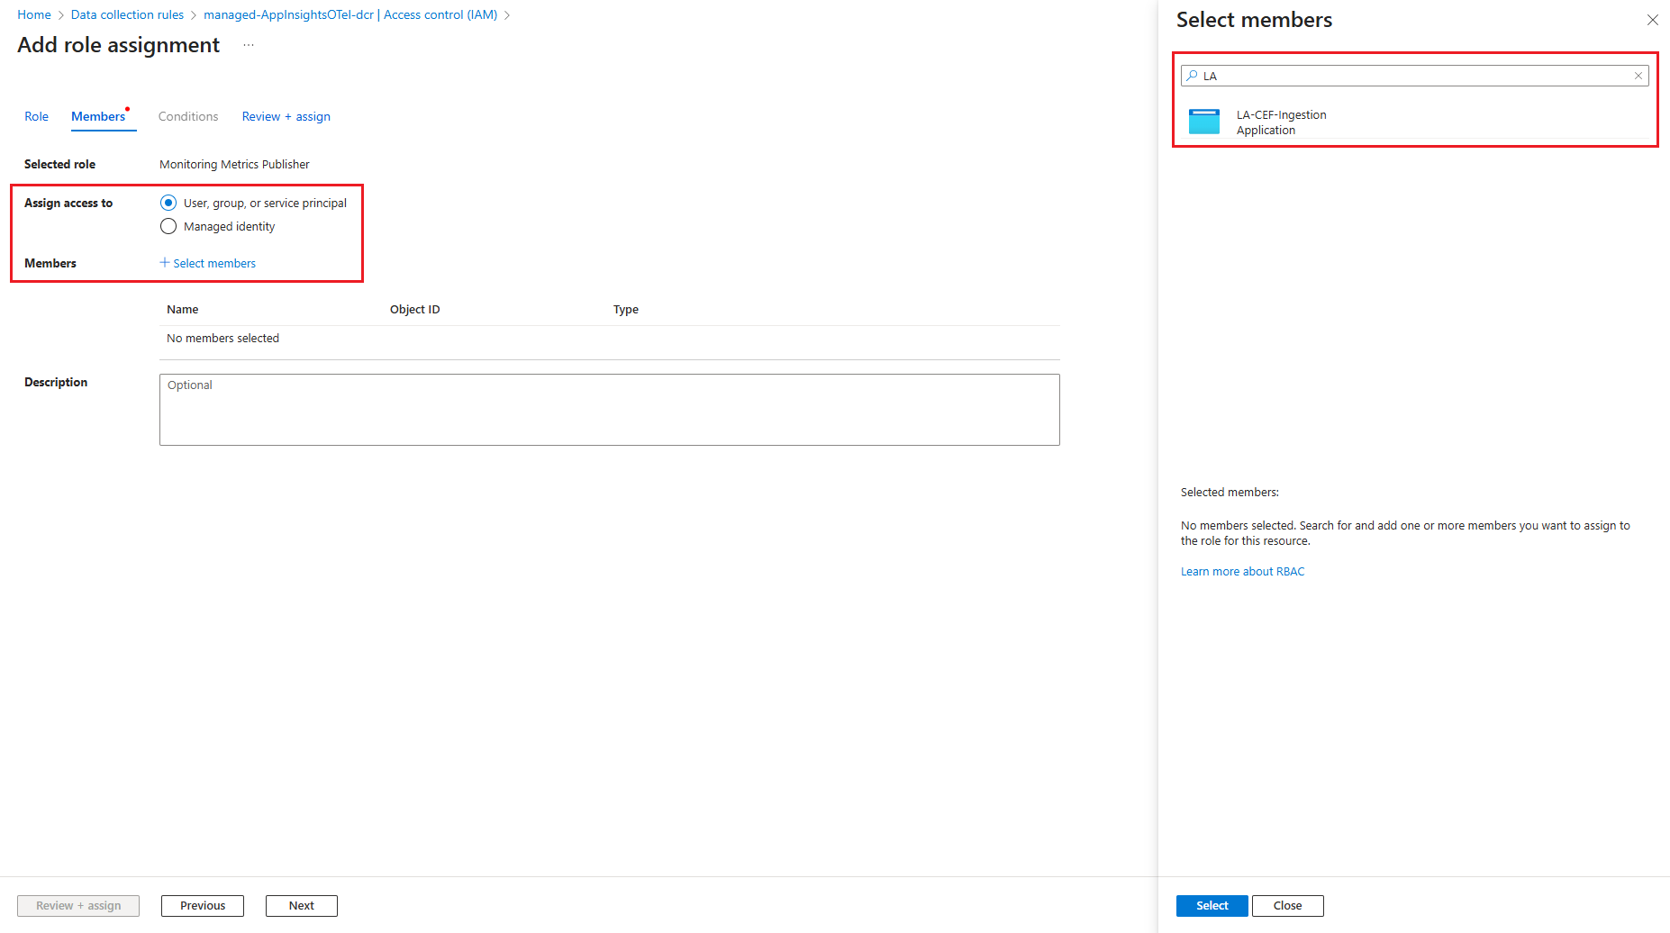
Task: Open managed-AppInsightsOTel-dcr Access control breadcrumb
Action: point(350,14)
